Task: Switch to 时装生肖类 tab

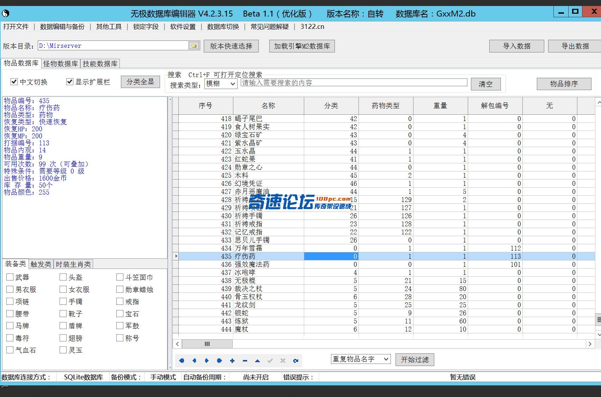Action: tap(73, 264)
